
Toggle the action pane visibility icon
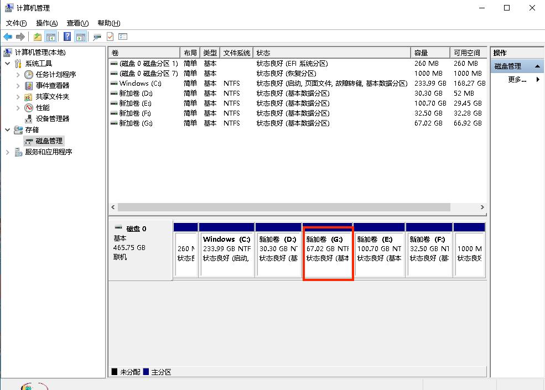(80, 37)
